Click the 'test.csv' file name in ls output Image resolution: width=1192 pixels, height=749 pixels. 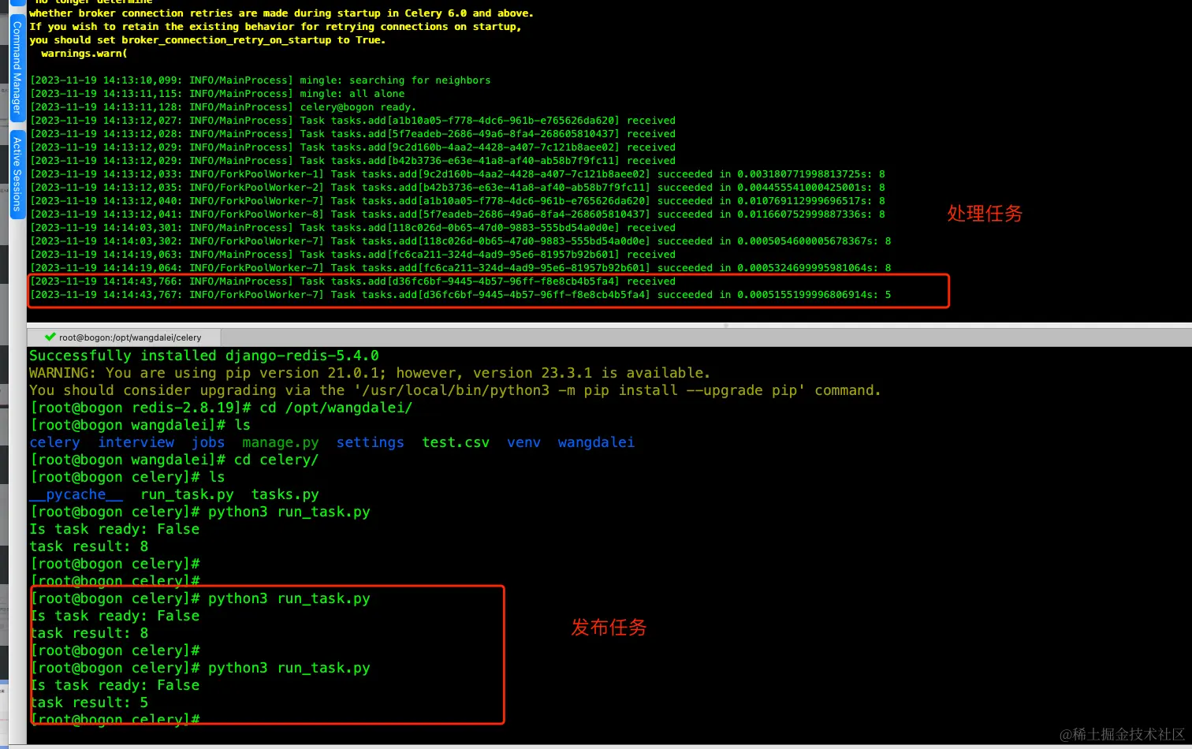(455, 442)
